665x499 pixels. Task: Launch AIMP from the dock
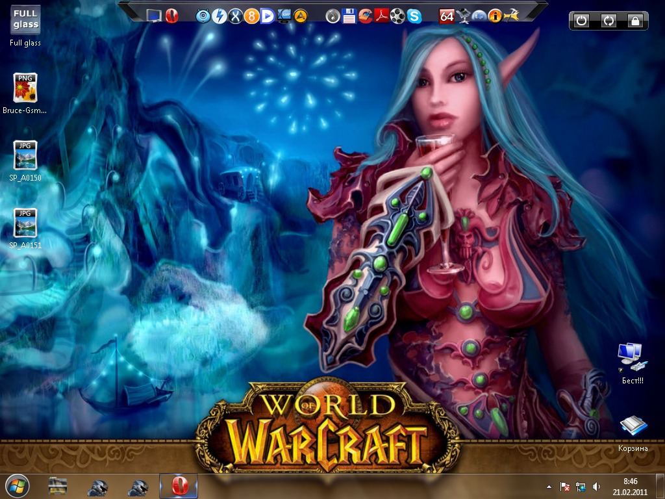[300, 16]
